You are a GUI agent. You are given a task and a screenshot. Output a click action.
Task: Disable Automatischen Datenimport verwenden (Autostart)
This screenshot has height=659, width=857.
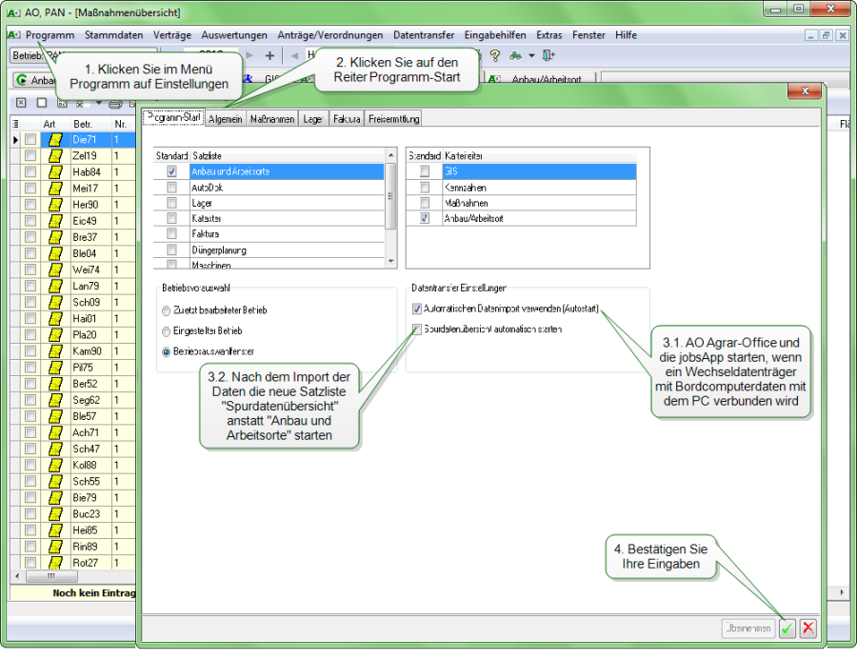click(x=416, y=308)
